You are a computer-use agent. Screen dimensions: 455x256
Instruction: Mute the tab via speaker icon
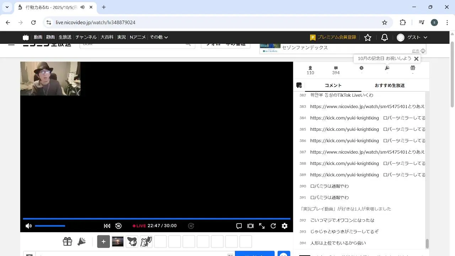pyautogui.click(x=82, y=7)
